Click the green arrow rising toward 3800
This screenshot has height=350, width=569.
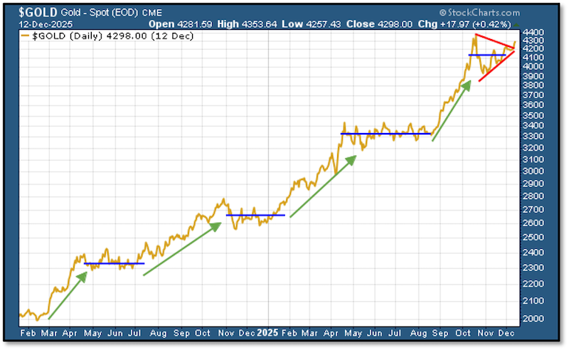[451, 111]
